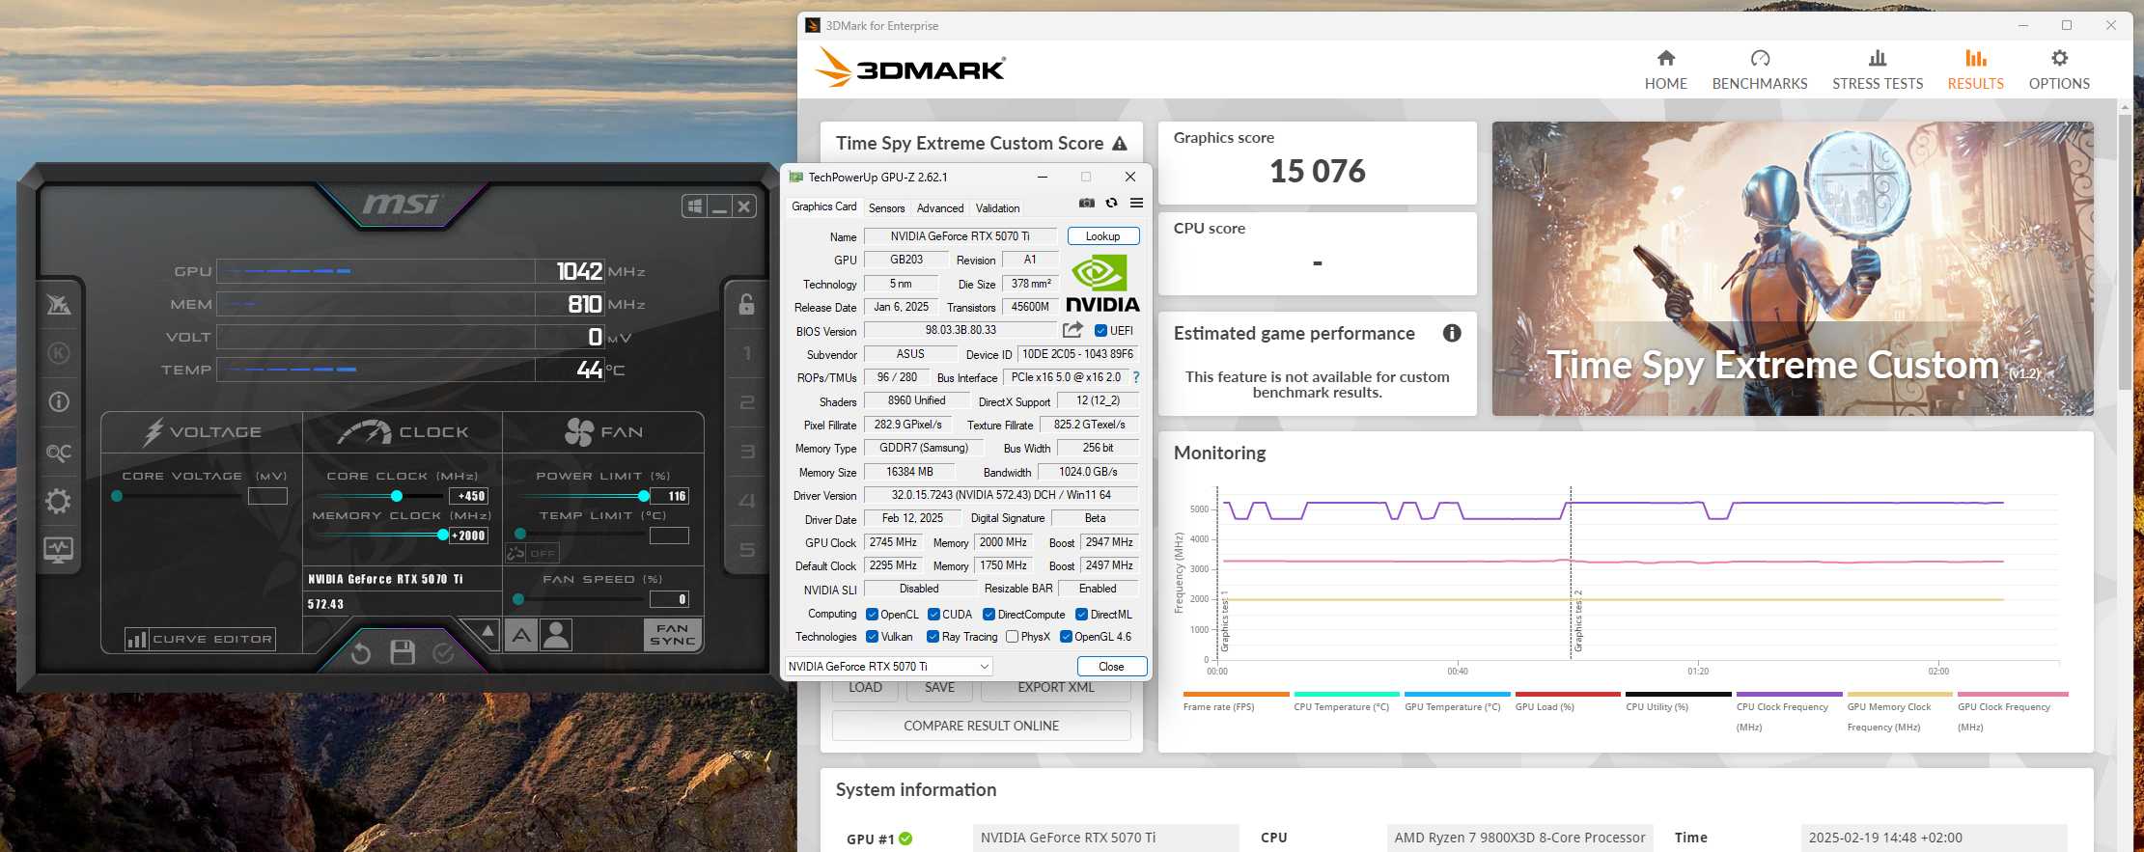Click the estimated game performance info icon

[1452, 333]
